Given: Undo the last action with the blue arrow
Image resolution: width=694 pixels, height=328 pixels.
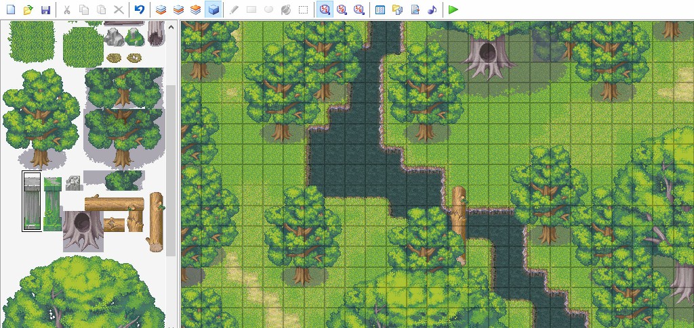Looking at the screenshot, I should pos(140,9).
